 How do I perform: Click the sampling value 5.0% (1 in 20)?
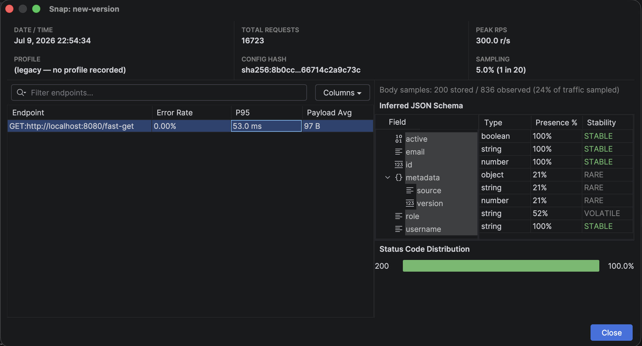point(501,70)
